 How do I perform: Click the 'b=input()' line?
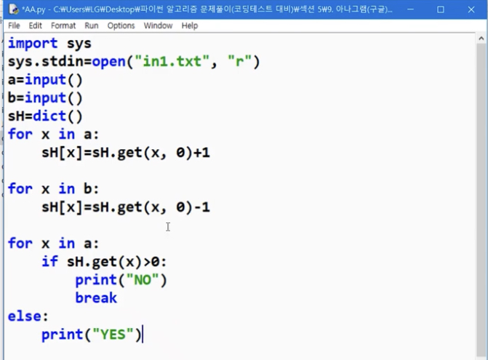tap(45, 97)
